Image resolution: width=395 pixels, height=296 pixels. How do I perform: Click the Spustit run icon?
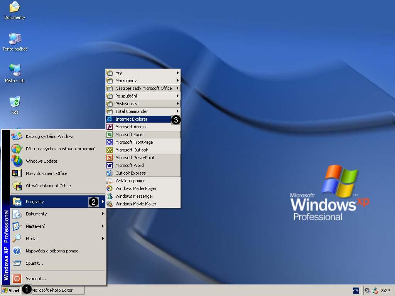[17, 263]
